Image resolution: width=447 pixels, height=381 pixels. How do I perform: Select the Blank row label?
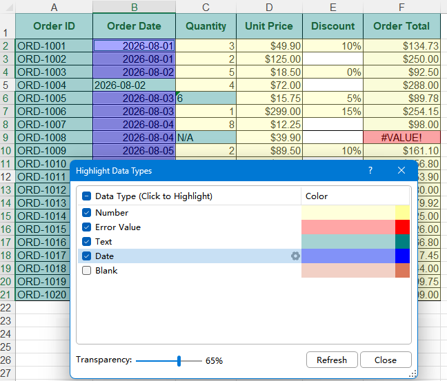[x=106, y=271]
